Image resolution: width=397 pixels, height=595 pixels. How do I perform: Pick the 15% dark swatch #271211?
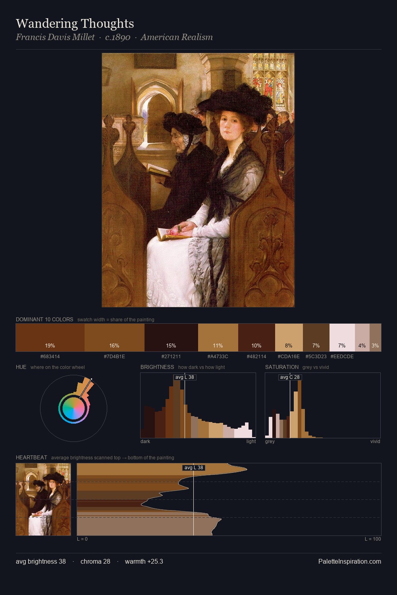[x=171, y=338]
